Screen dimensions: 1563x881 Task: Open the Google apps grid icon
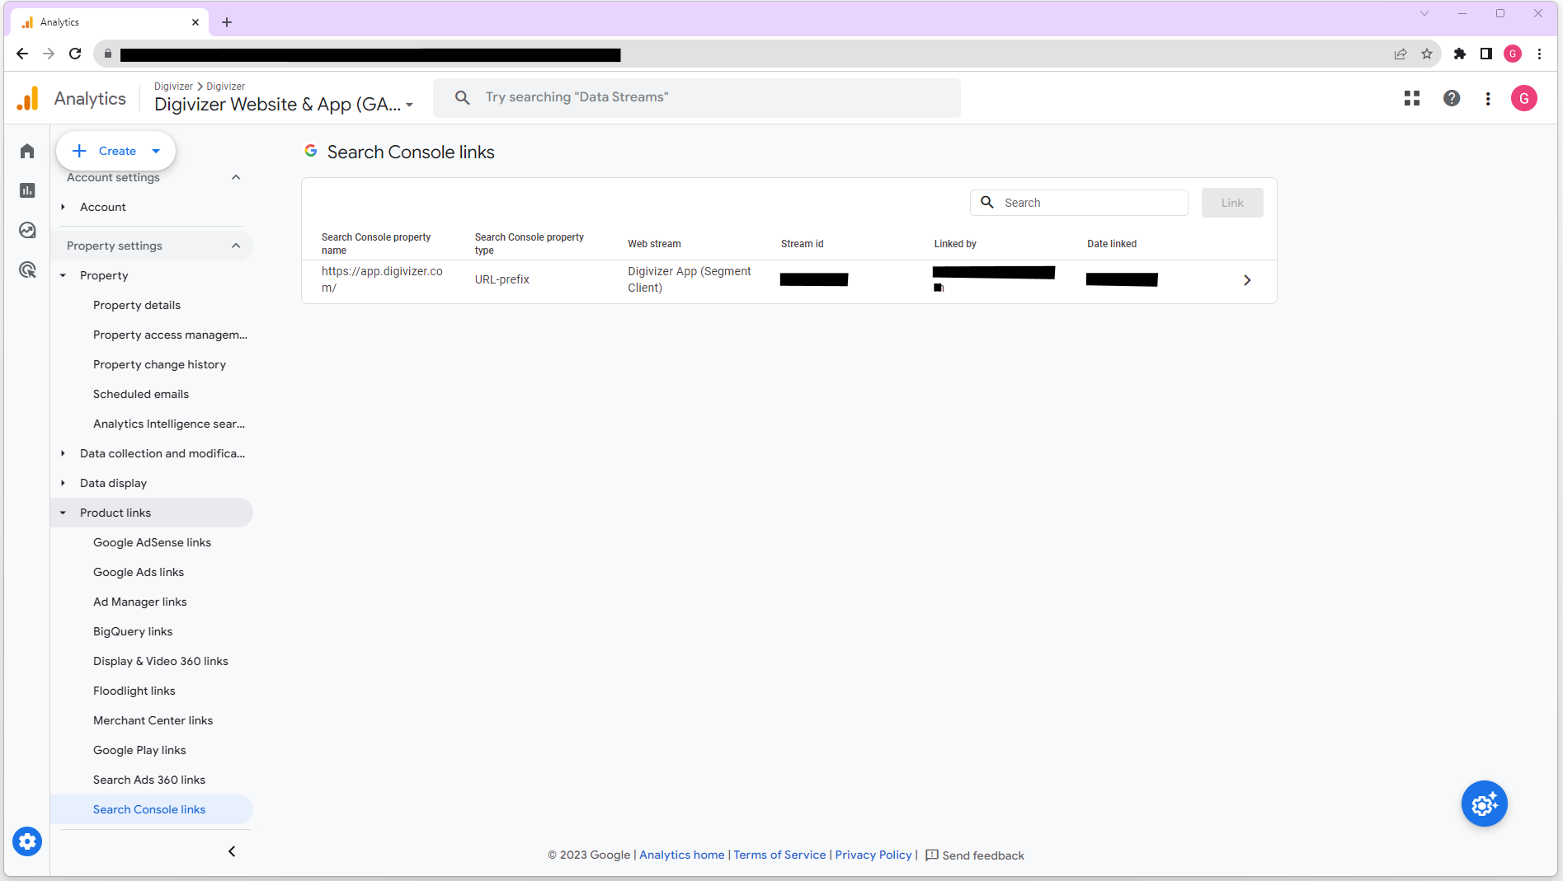[x=1411, y=98]
